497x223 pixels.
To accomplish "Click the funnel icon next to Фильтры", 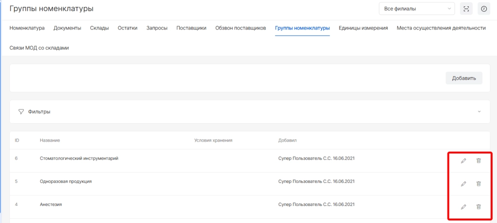I will (21, 111).
